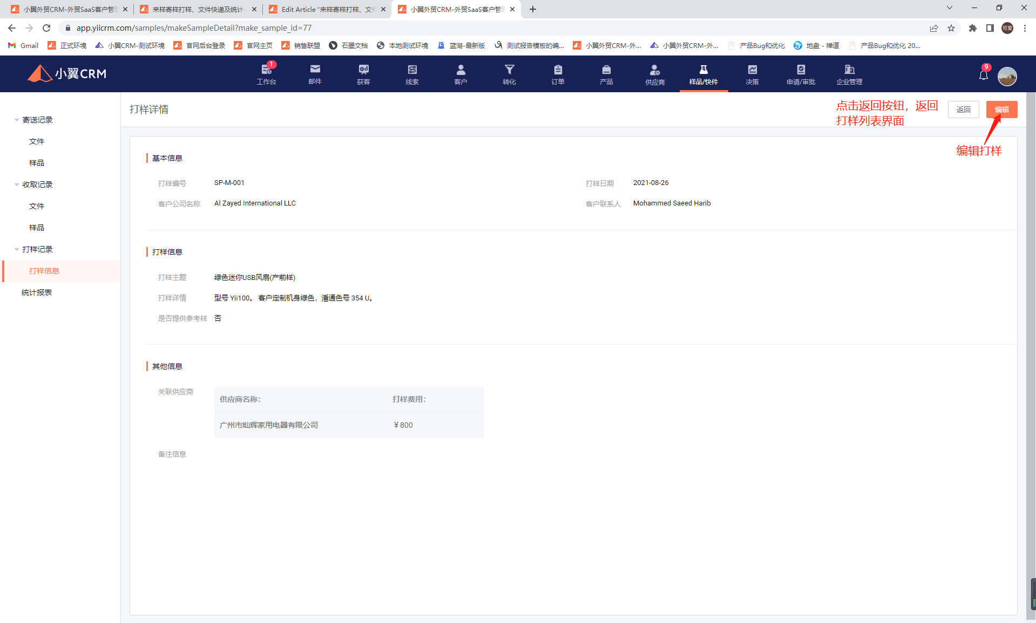The width and height of the screenshot is (1036, 623).
Task: Switch to the Edit Article browser tab
Action: click(x=327, y=9)
